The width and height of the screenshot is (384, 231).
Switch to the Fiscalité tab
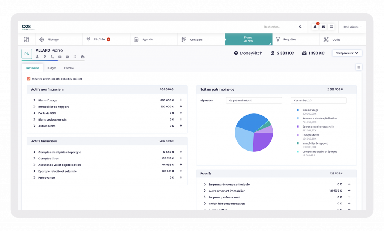coord(69,68)
